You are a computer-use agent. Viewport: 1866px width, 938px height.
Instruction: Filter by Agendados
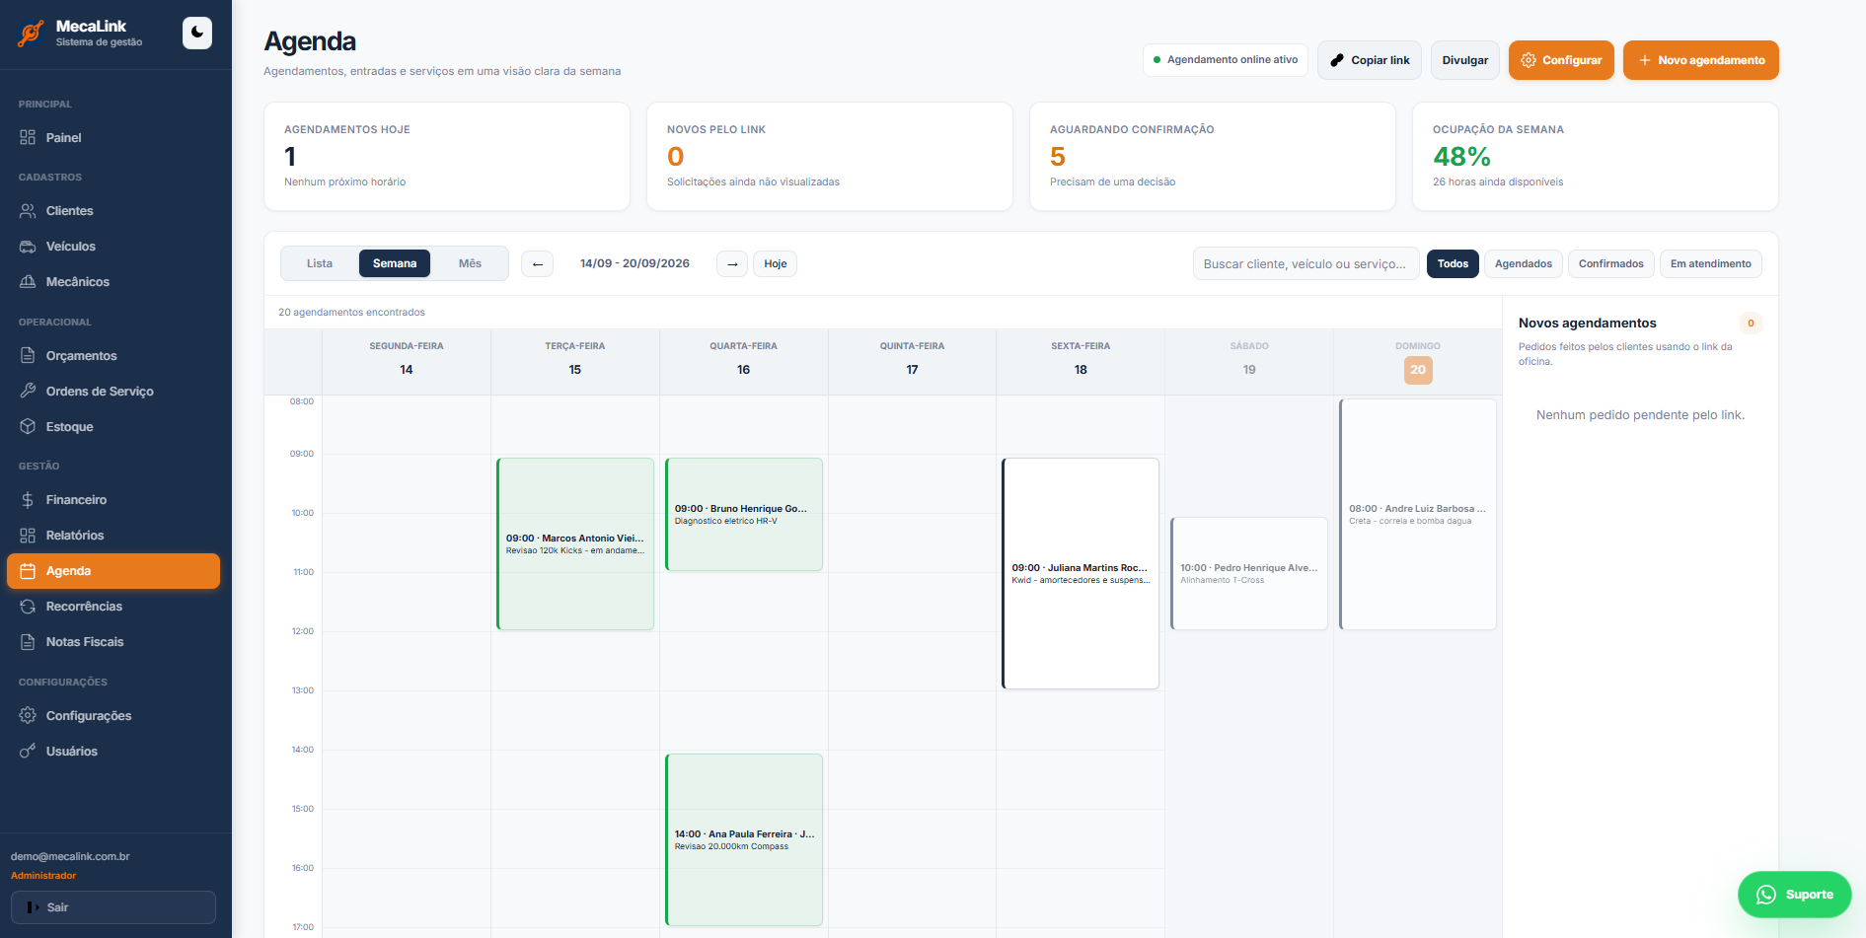(1524, 263)
